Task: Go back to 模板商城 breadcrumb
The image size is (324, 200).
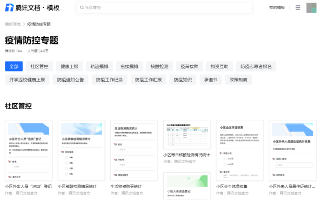Action: (x=13, y=24)
